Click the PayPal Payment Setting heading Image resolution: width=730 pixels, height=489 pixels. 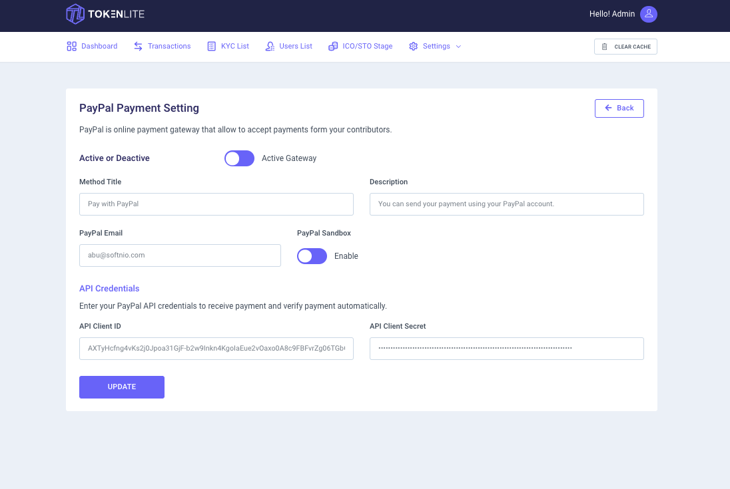pyautogui.click(x=139, y=108)
